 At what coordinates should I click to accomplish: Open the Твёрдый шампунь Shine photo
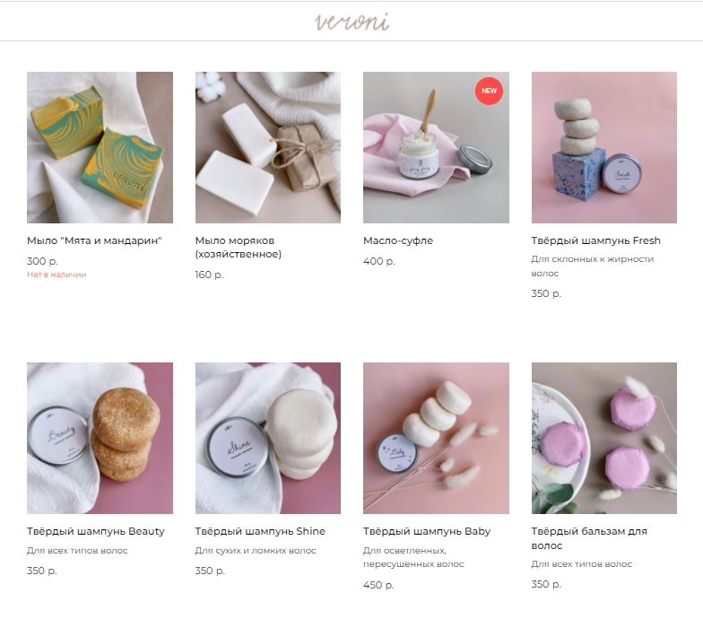point(268,438)
